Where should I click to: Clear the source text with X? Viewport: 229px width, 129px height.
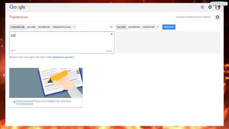pyautogui.click(x=112, y=34)
